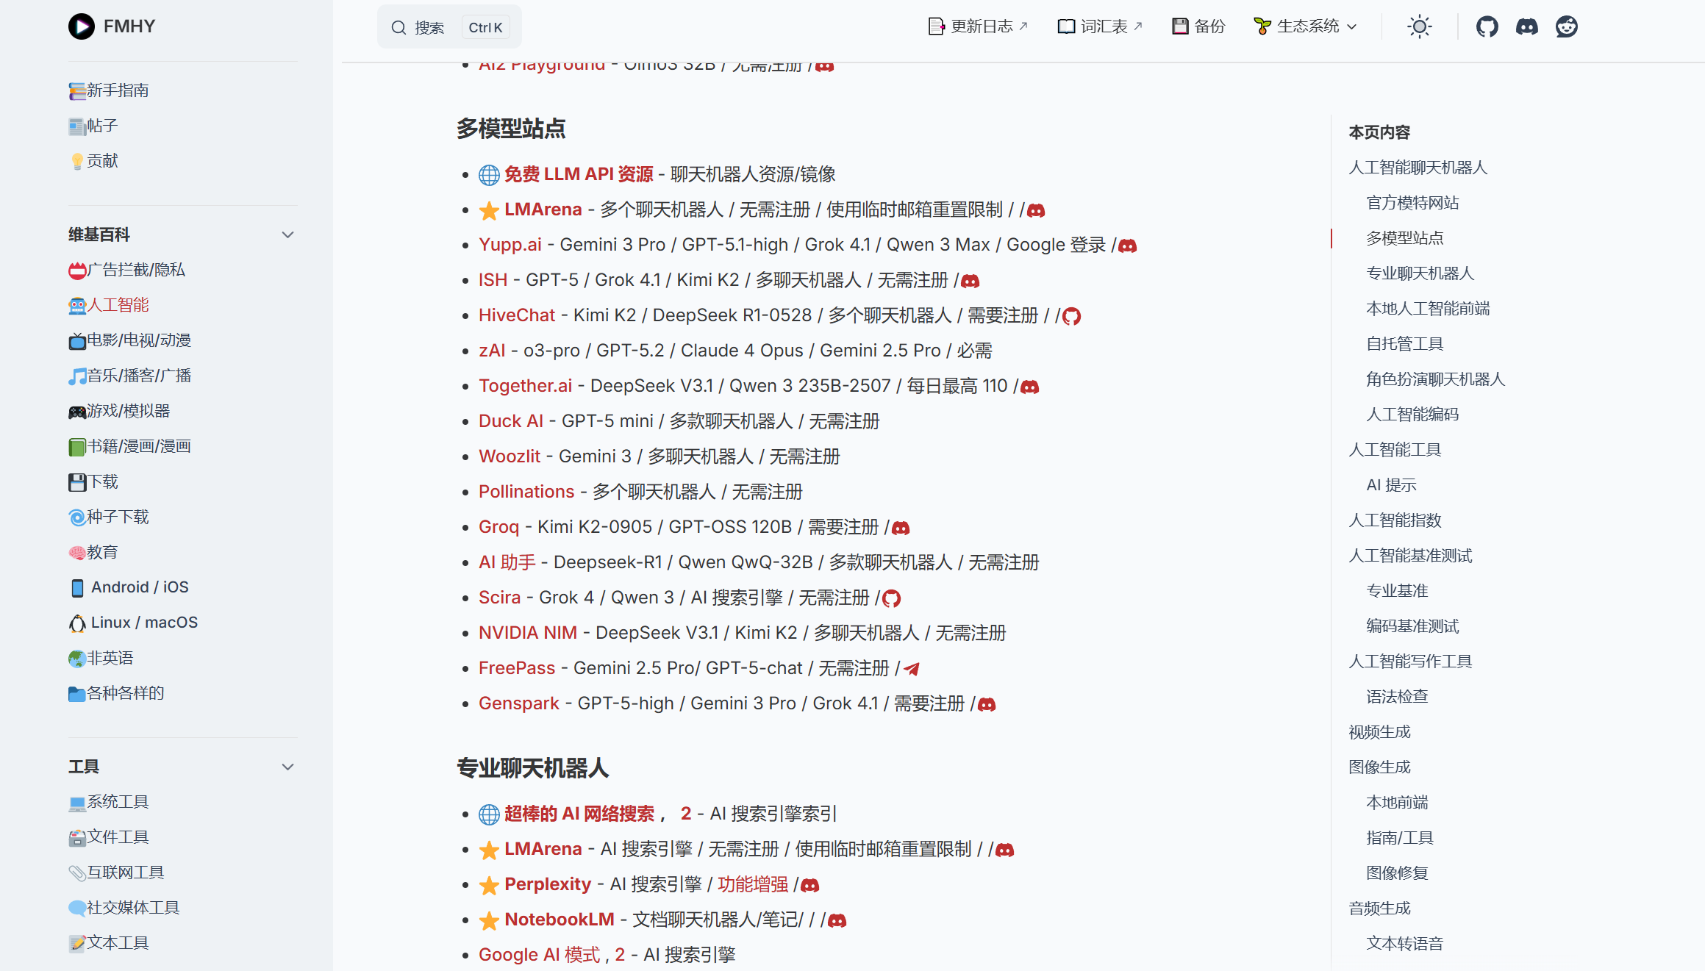Click GitHub icon next to HiveChat entry
The image size is (1705, 971).
[x=1071, y=316]
